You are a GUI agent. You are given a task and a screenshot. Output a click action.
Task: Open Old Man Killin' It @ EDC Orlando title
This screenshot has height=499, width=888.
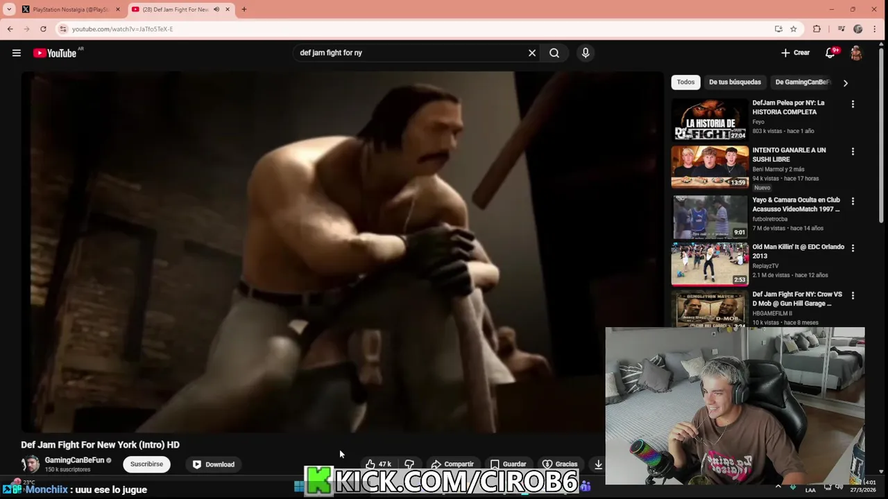point(799,252)
